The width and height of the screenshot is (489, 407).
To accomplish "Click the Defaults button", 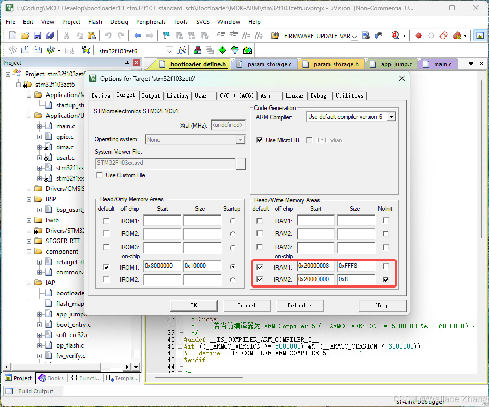I will (x=300, y=305).
